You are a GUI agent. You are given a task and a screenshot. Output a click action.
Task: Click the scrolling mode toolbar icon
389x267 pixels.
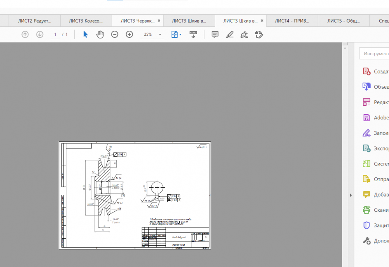tap(193, 35)
